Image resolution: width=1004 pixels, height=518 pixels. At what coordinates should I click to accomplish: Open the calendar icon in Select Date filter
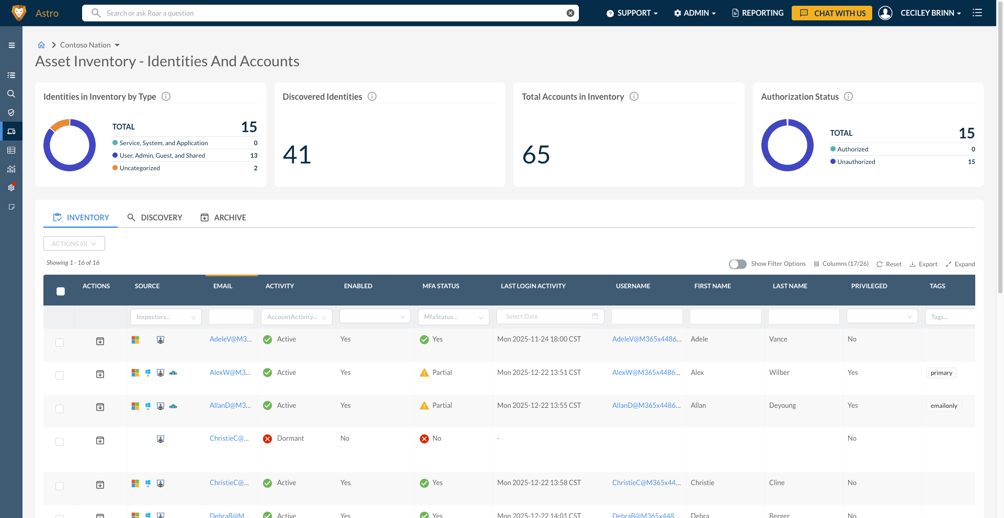595,316
